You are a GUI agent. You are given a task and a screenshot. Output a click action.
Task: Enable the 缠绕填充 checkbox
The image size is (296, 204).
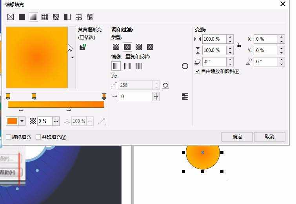[9, 137]
